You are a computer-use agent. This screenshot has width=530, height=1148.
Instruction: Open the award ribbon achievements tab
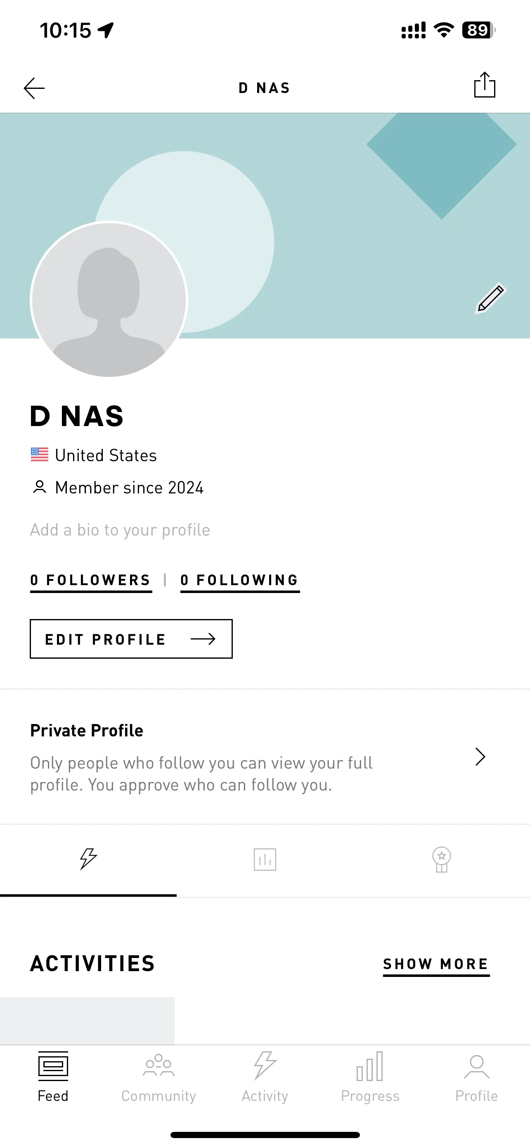coord(441,859)
